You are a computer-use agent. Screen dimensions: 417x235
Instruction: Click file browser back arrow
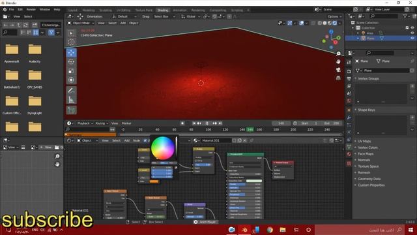pos(6,25)
